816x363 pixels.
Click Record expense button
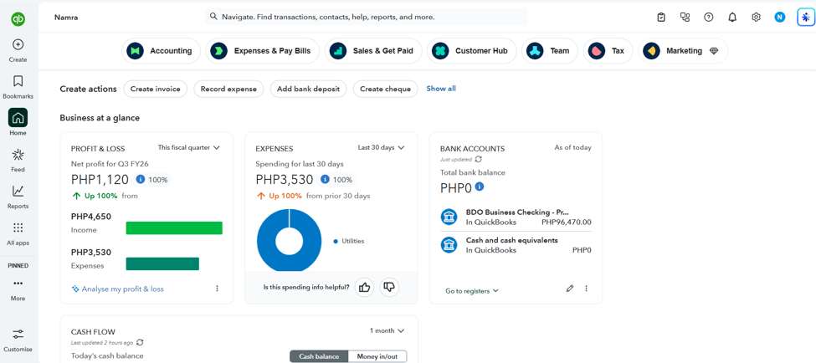click(x=228, y=89)
